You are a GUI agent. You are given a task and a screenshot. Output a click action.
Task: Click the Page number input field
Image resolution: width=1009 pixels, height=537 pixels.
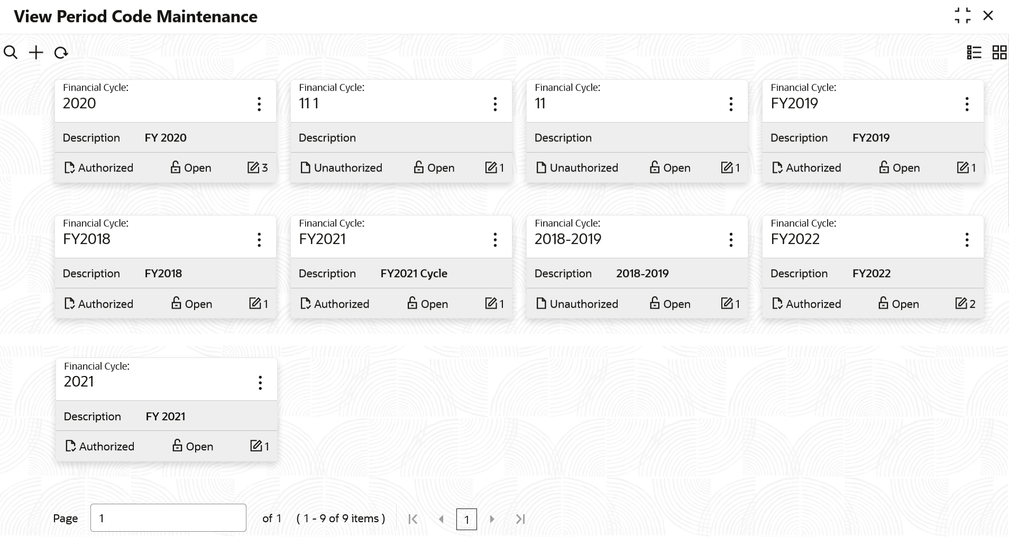(168, 518)
